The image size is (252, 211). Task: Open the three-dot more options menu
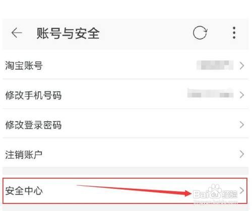[234, 33]
